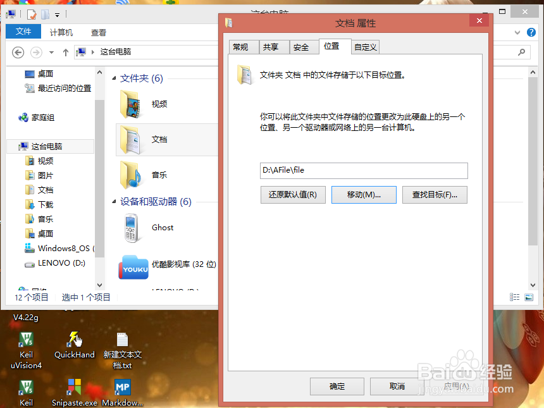Image resolution: width=544 pixels, height=408 pixels.
Task: Select 文档 in navigation pane tree
Action: coord(45,190)
